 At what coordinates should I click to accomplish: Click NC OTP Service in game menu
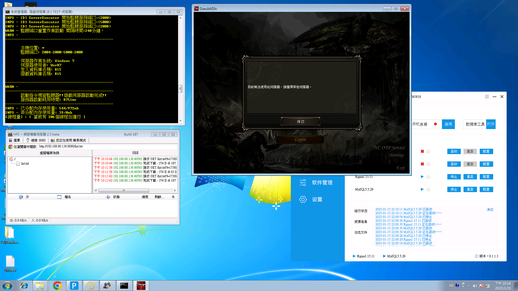389,148
